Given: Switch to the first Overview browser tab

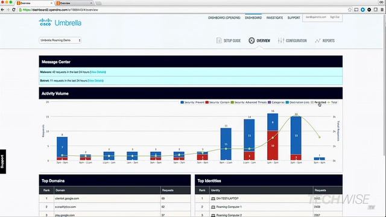Looking at the screenshot, I should [34, 3].
